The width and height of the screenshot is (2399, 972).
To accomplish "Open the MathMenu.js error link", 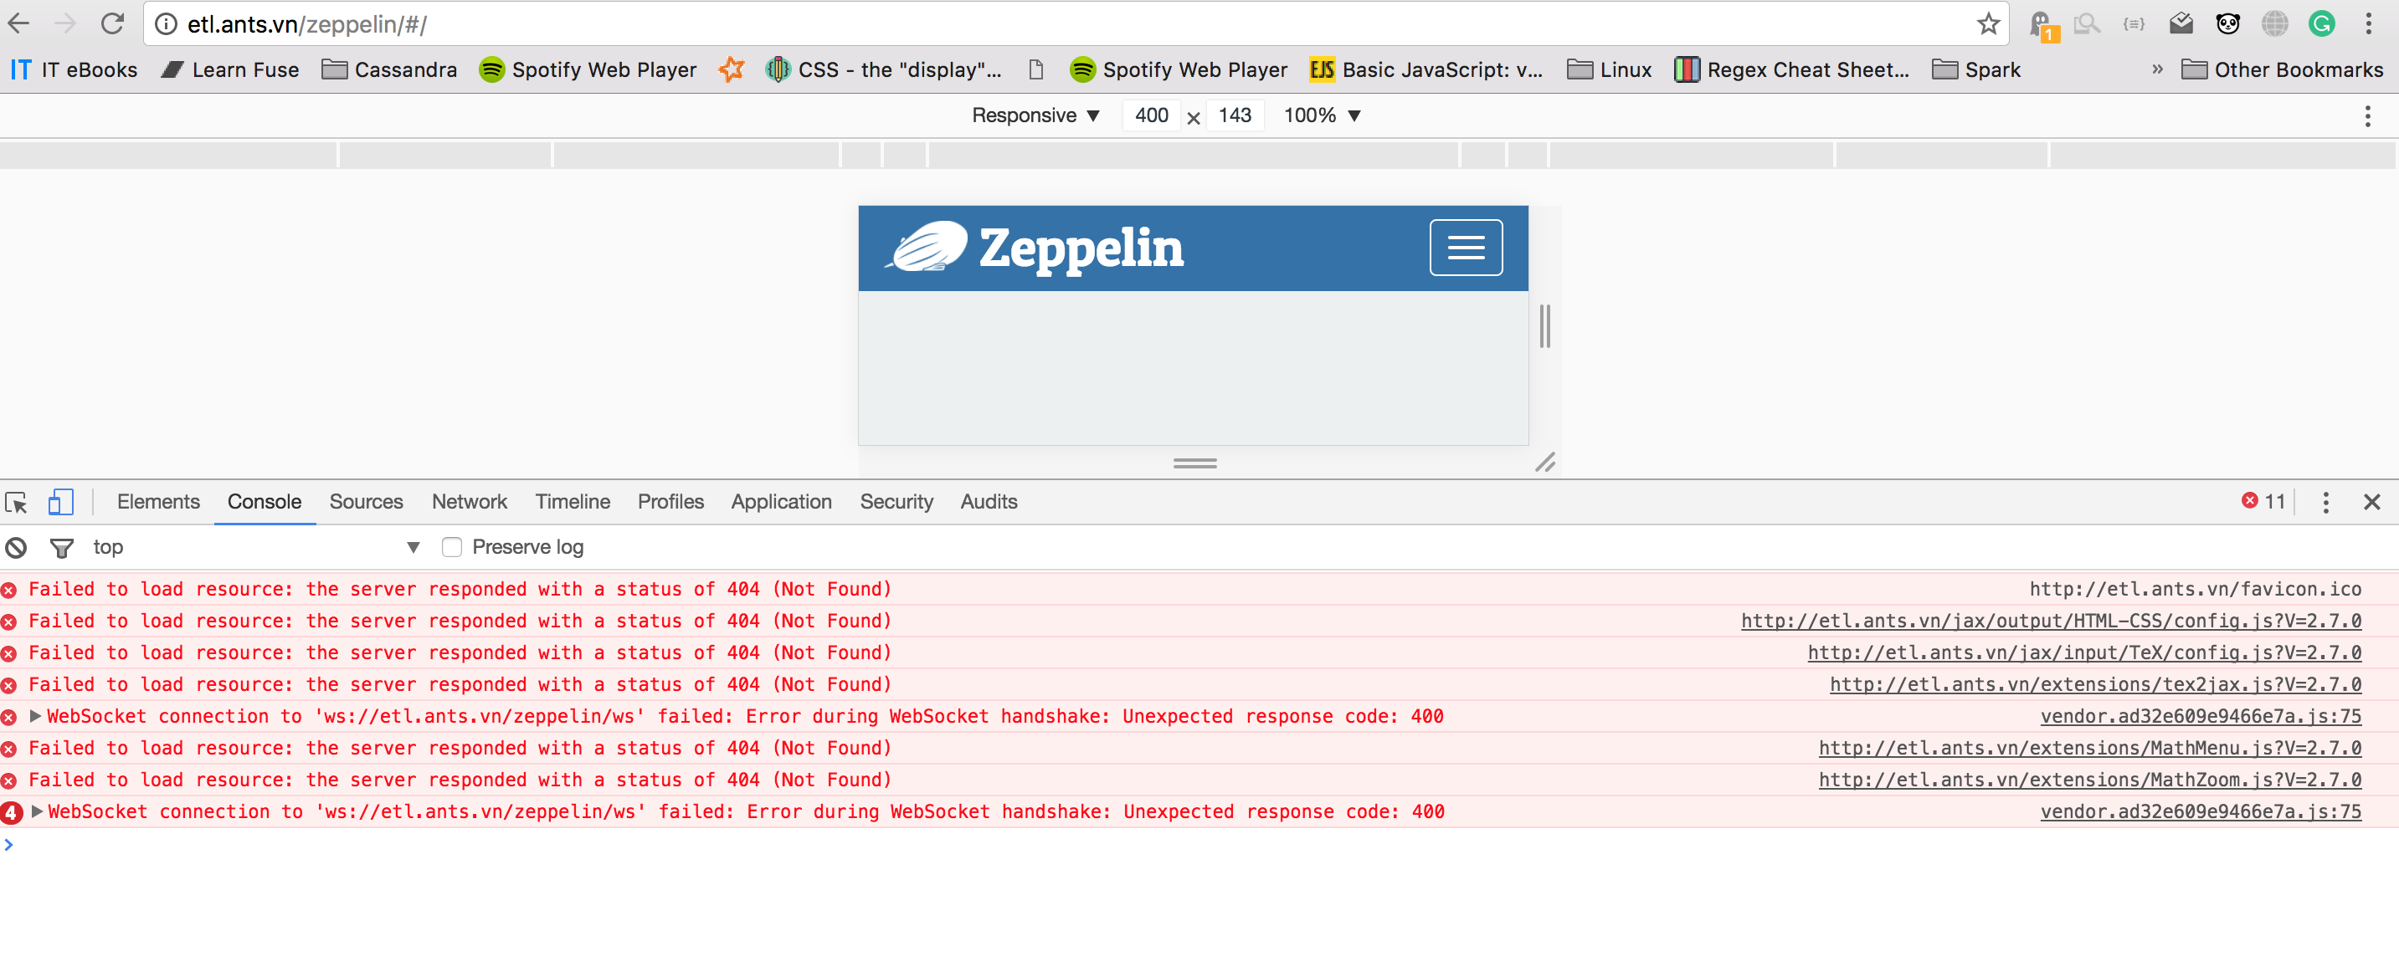I will point(2089,748).
